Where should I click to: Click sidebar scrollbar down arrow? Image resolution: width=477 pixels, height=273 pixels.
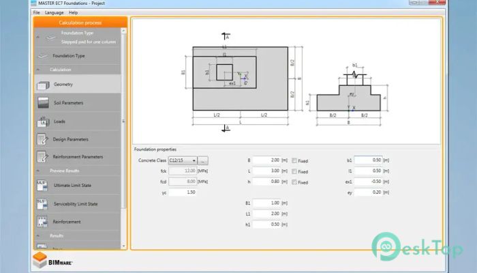pyautogui.click(x=123, y=246)
